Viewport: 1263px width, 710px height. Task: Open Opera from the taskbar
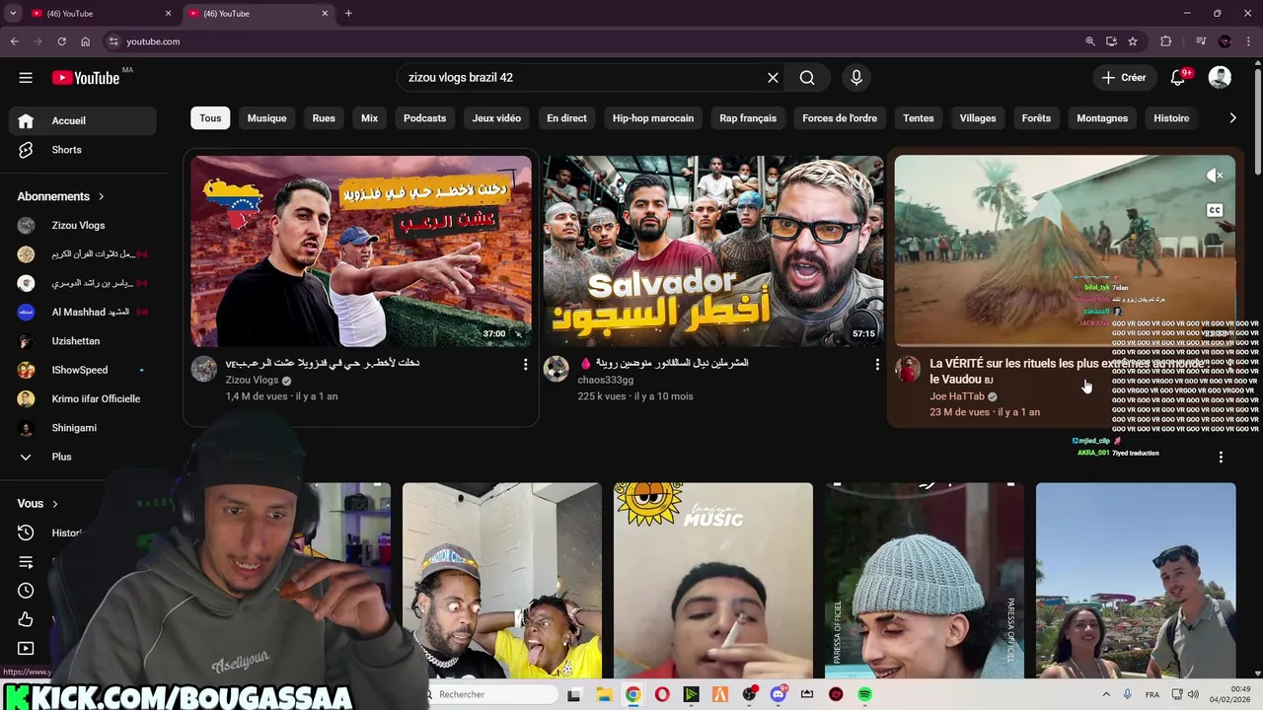click(661, 695)
